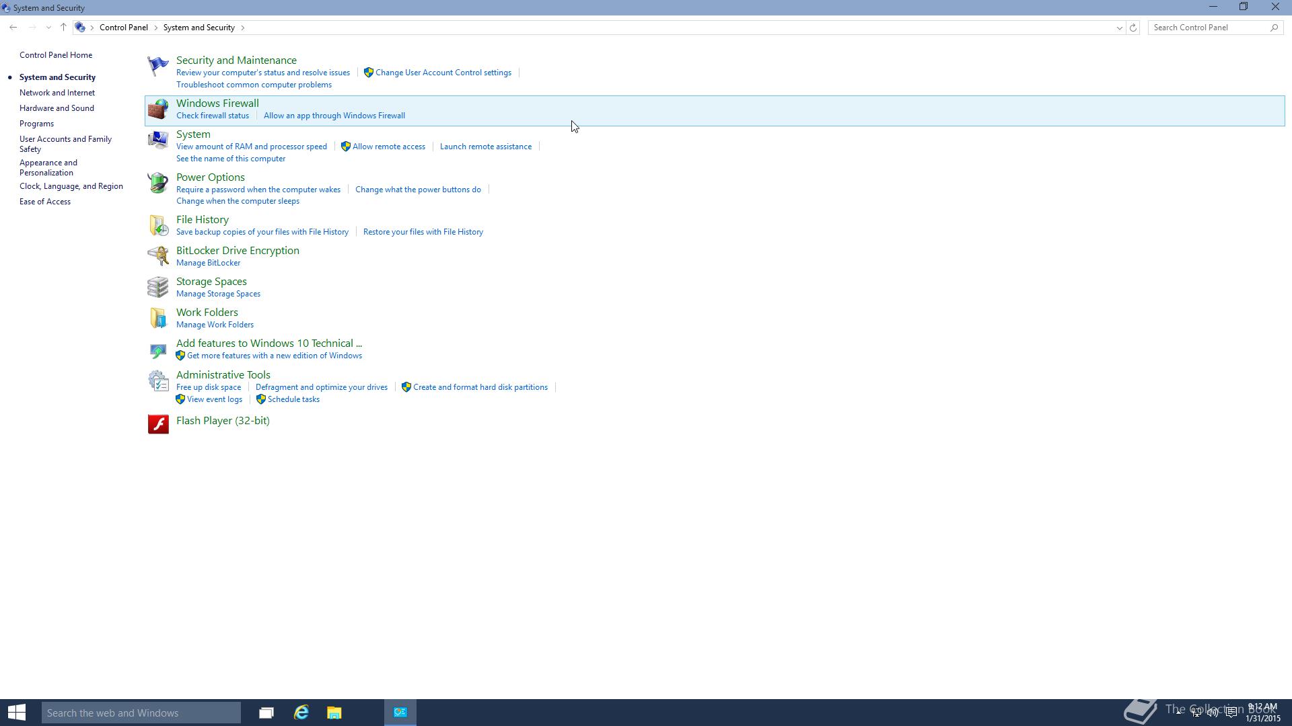
Task: Click Manage BitLocker link
Action: click(208, 263)
